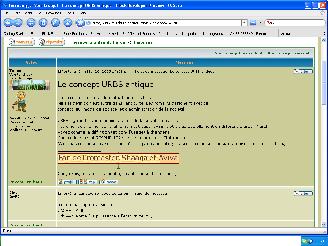Quote Taram's post with citer button
This screenshot has width=328, height=246.
[x=303, y=71]
